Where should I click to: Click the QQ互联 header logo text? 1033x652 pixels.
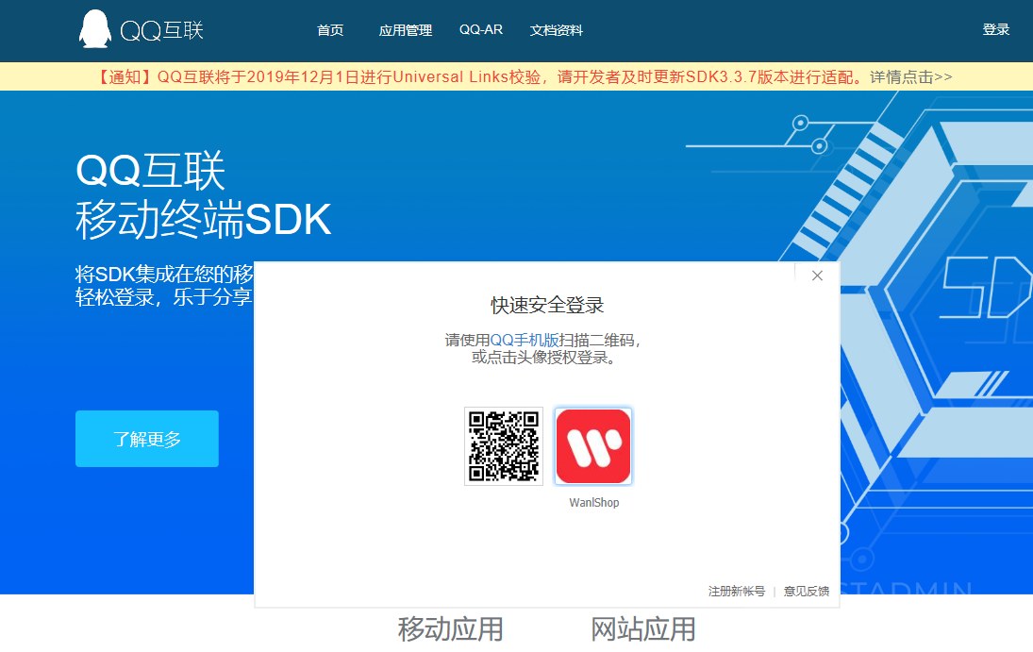[x=162, y=30]
